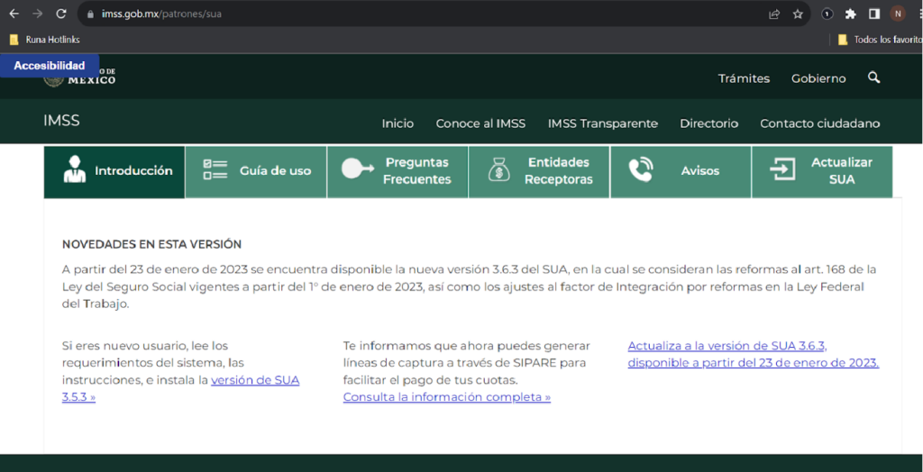Open the Avisos tab

pyautogui.click(x=681, y=172)
